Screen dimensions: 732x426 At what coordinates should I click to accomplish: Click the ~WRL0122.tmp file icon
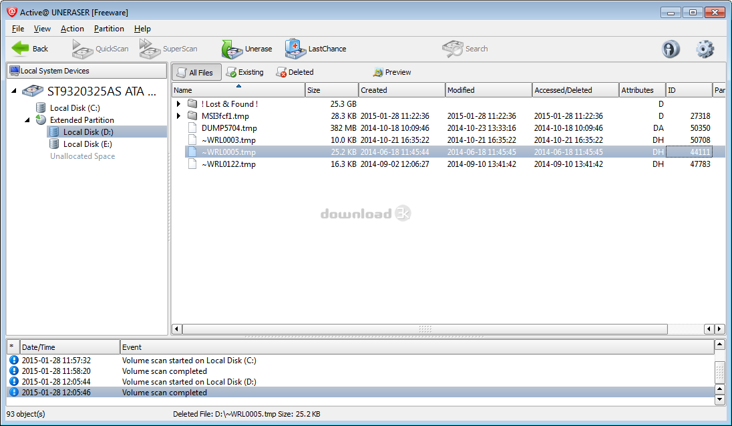click(x=192, y=164)
